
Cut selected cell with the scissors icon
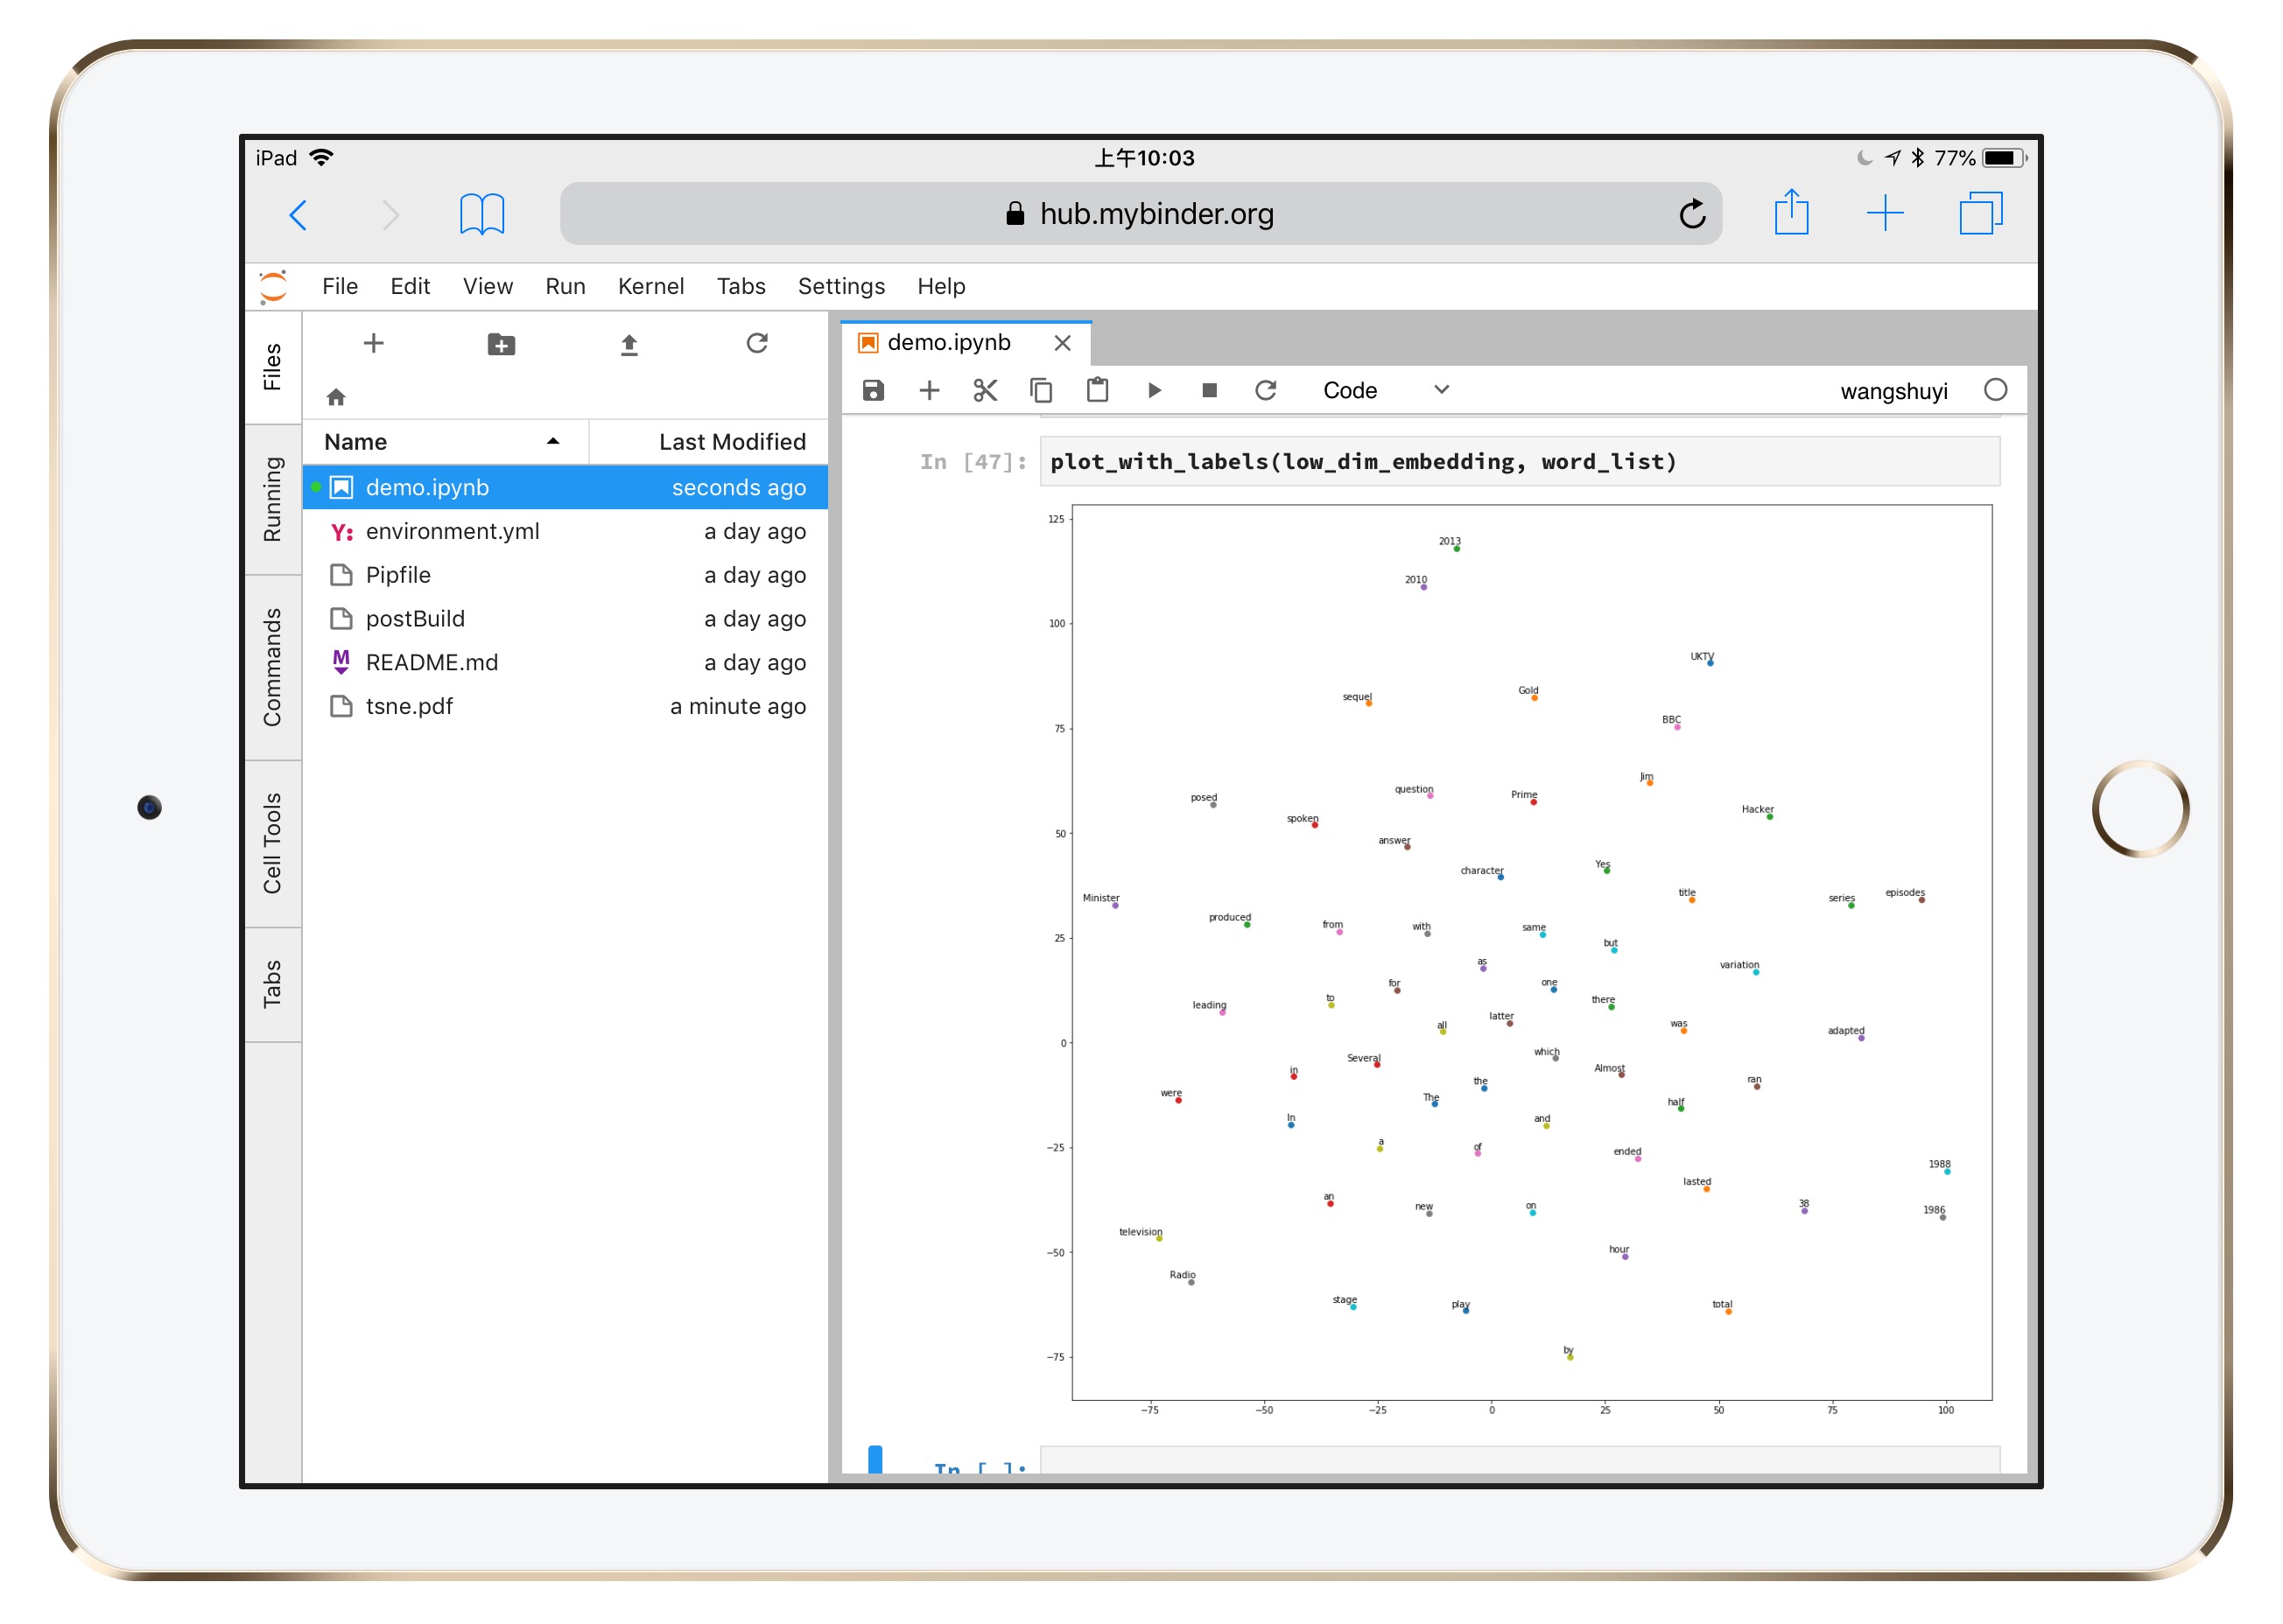(985, 390)
